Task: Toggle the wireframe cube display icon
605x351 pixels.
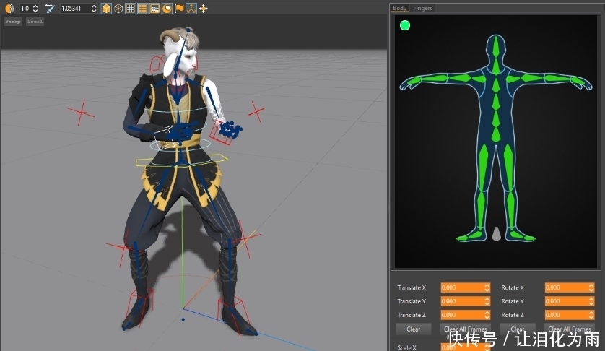Action: (118, 9)
